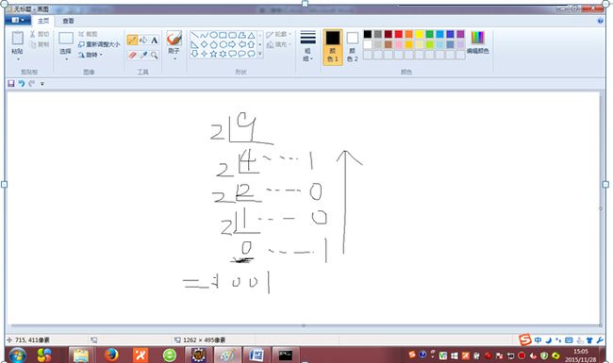Click the Copy (复制) icon
Screen dimensions: 613x363
(33, 44)
